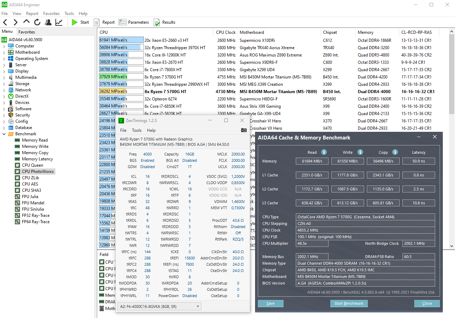Click the back arrow in AIDA64 toolbar
455x318 pixels.
click(x=5, y=22)
